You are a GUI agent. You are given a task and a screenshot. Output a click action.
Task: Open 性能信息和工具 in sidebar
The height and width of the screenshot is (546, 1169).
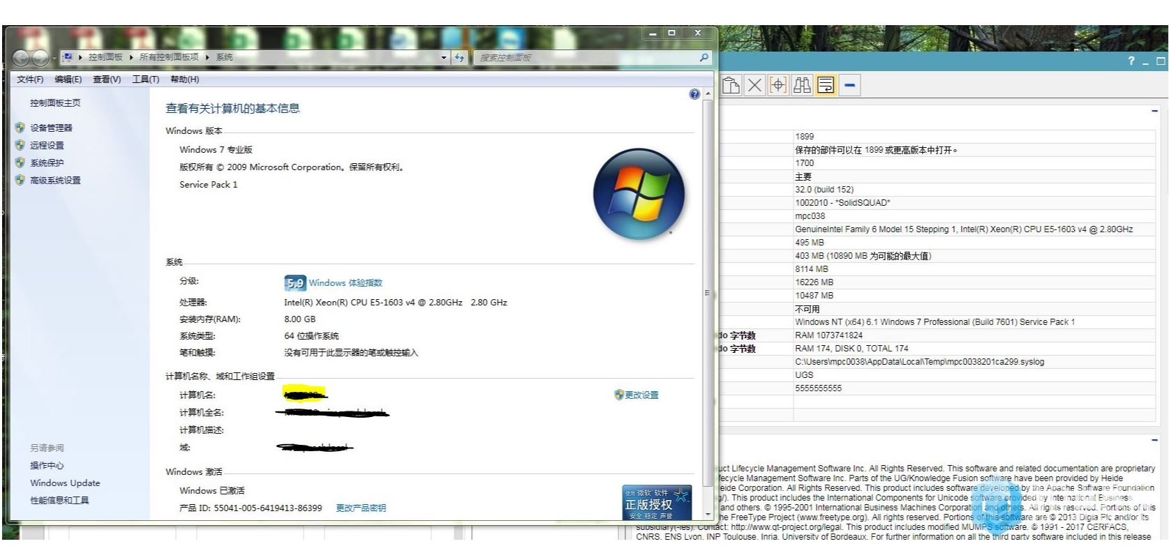[x=59, y=500]
